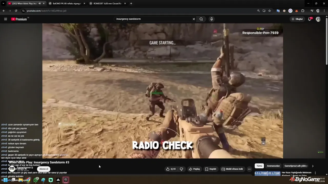View site information icon in the address bar
The height and width of the screenshot is (184, 328).
click(x=23, y=11)
